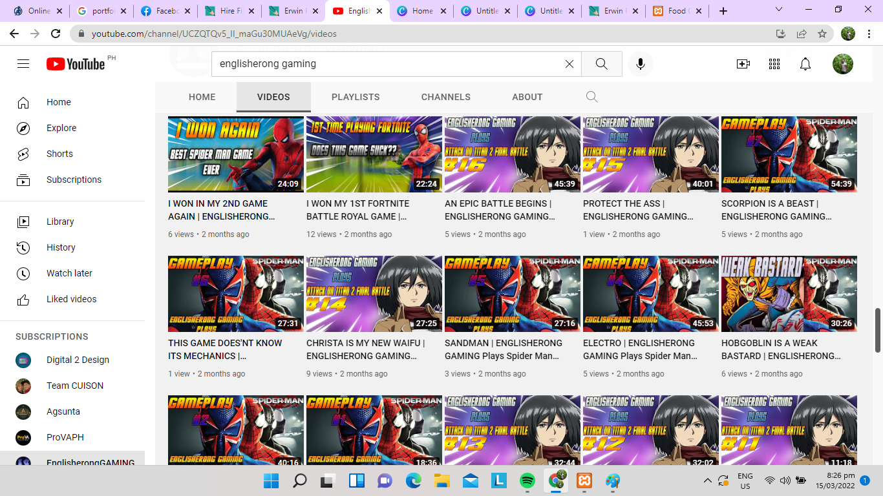
Task: Show hidden system tray icons
Action: click(x=708, y=480)
